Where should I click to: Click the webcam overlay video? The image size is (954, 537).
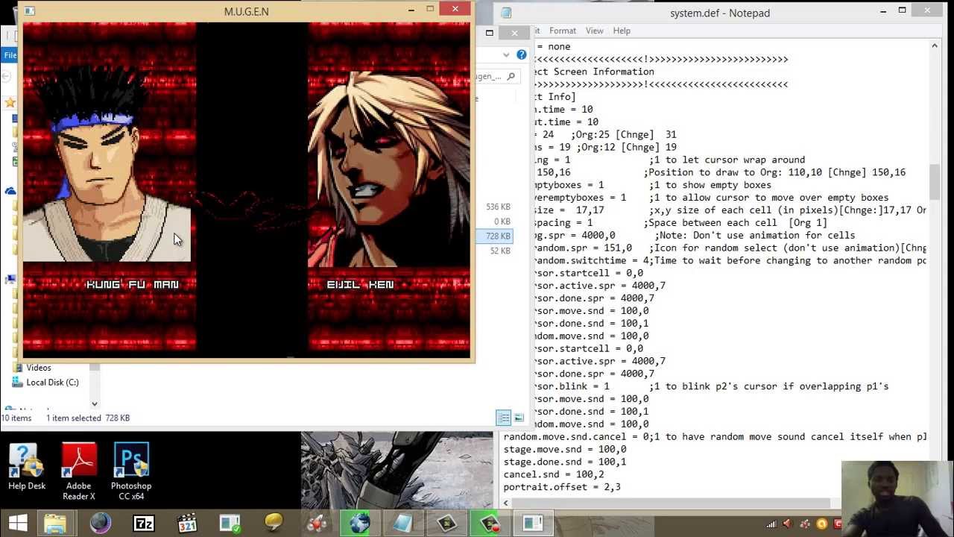pyautogui.click(x=897, y=499)
